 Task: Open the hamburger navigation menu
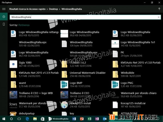click(4, 9)
